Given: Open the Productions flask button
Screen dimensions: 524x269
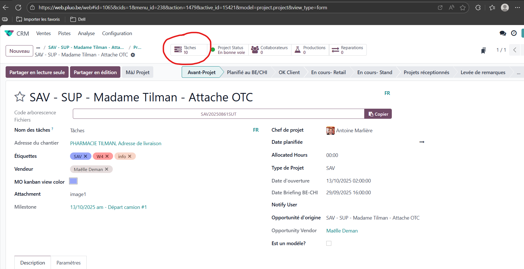Looking at the screenshot, I should click(310, 50).
